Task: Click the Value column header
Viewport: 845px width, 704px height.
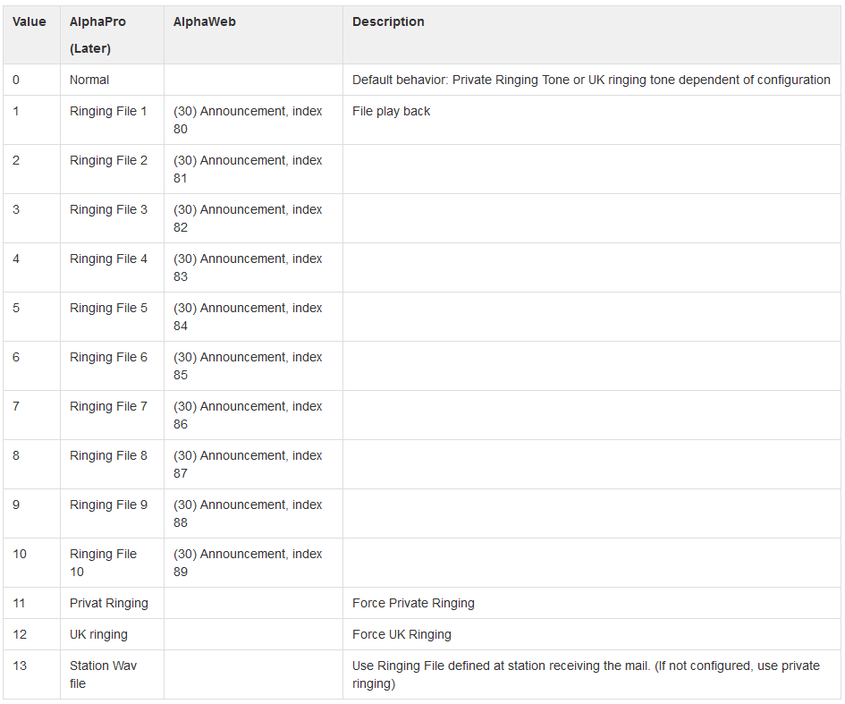Action: [x=30, y=21]
